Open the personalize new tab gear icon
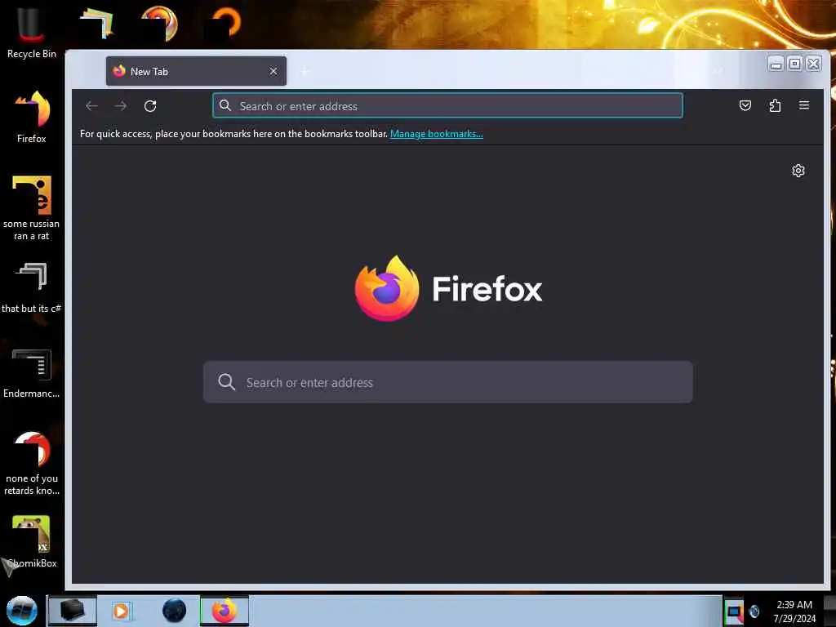The width and height of the screenshot is (836, 627). click(x=798, y=171)
